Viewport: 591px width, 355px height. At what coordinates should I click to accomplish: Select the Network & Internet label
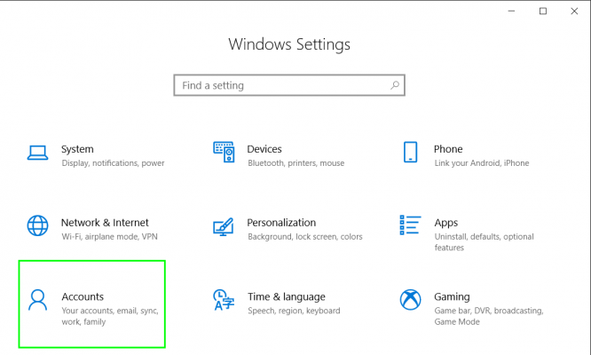click(x=105, y=223)
